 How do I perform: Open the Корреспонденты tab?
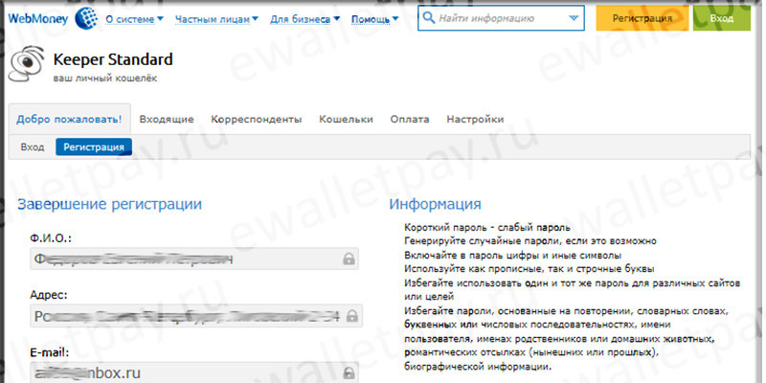[257, 119]
